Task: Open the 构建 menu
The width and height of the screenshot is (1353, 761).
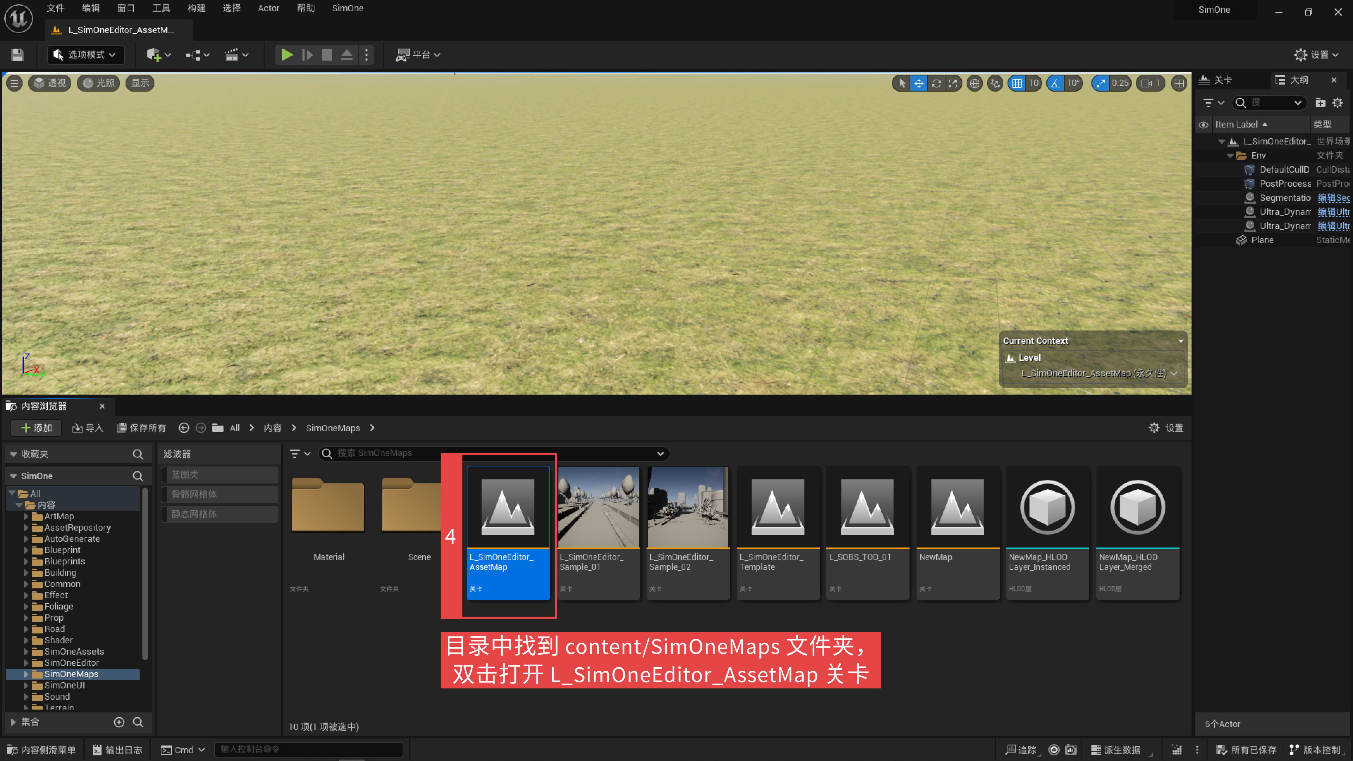Action: click(x=196, y=8)
